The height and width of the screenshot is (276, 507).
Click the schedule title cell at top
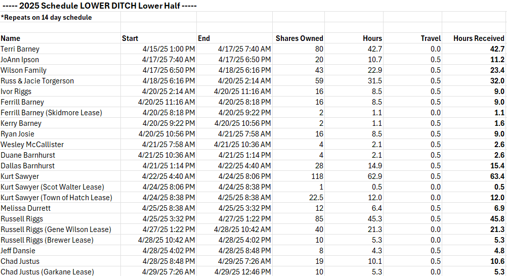(x=99, y=6)
